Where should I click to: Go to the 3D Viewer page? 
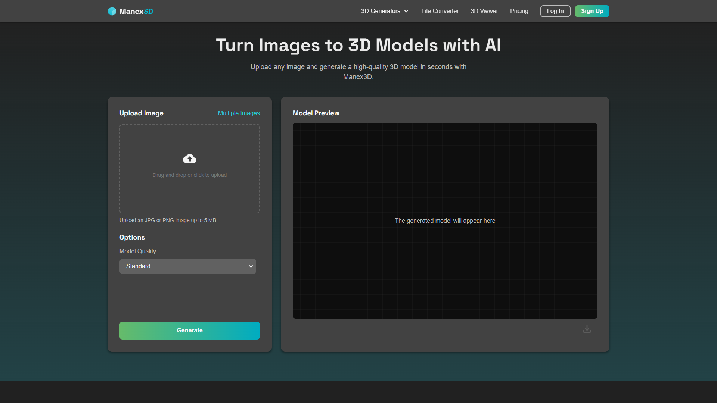[484, 11]
